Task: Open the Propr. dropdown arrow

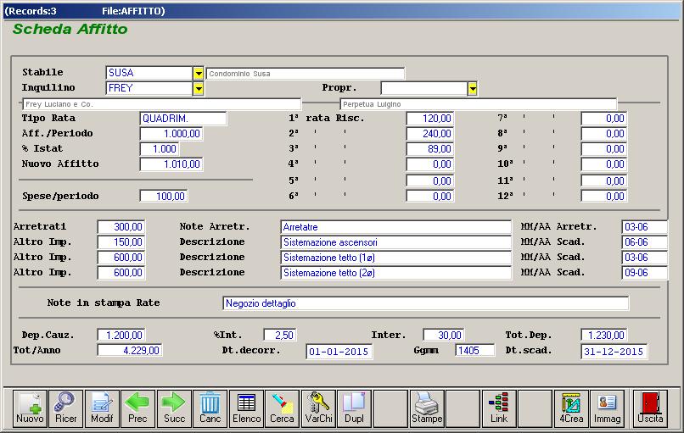Action: click(473, 89)
